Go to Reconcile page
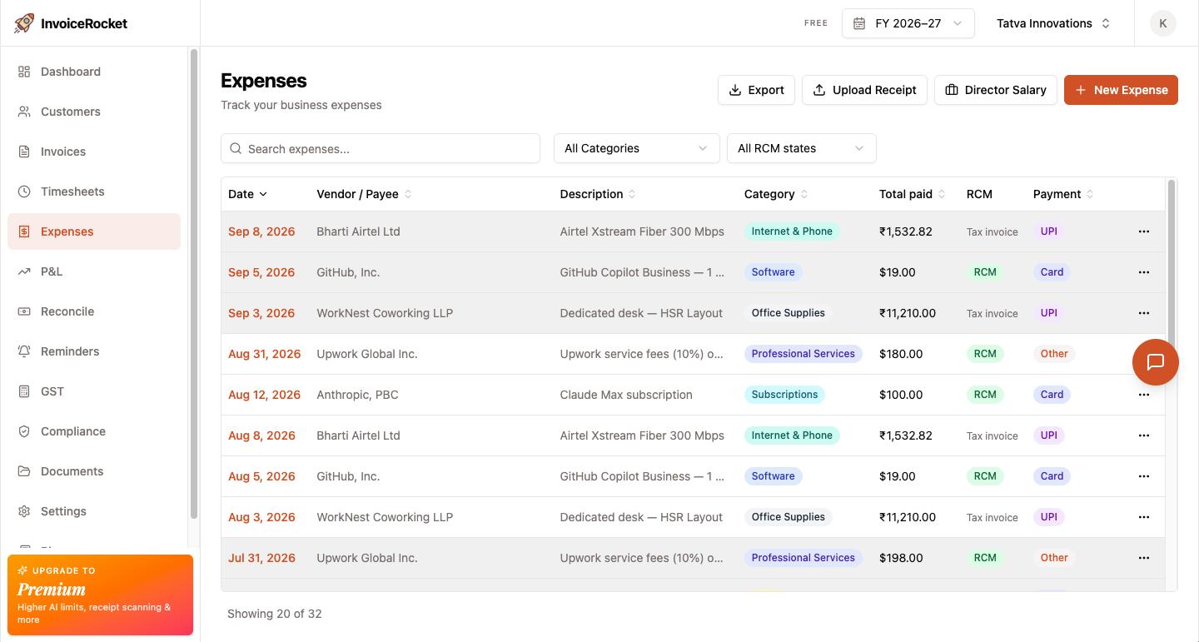The width and height of the screenshot is (1199, 642). (94, 311)
